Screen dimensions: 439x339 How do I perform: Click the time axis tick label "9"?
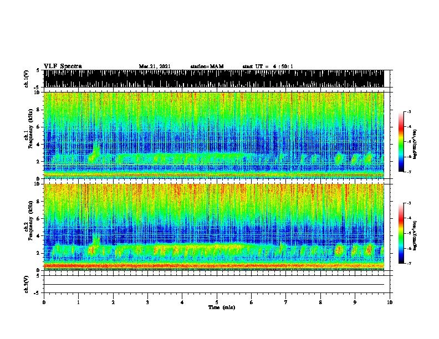coord(355,302)
